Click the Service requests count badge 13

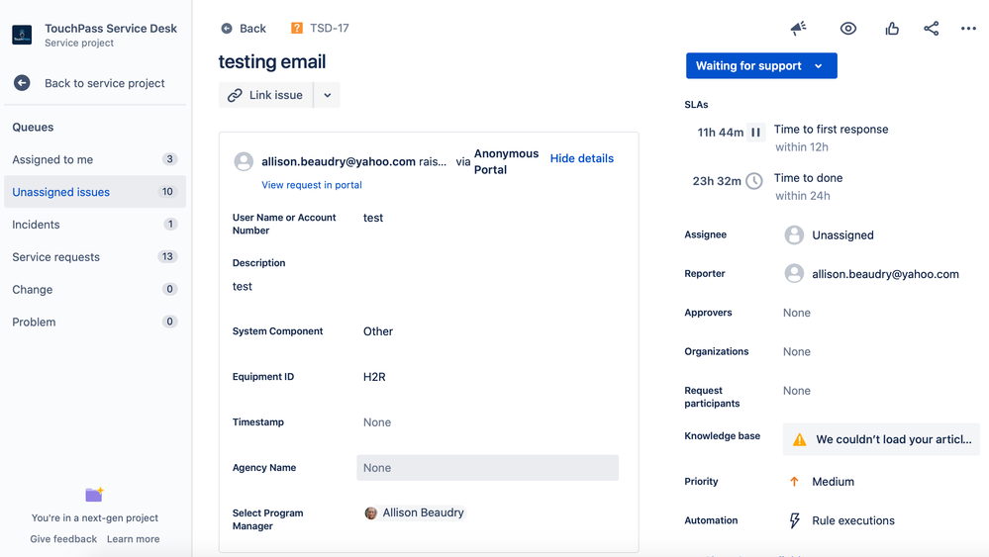coord(167,256)
